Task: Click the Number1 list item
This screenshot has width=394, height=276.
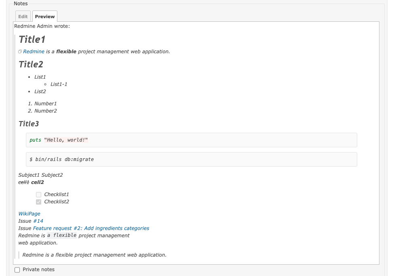Action: point(46,103)
